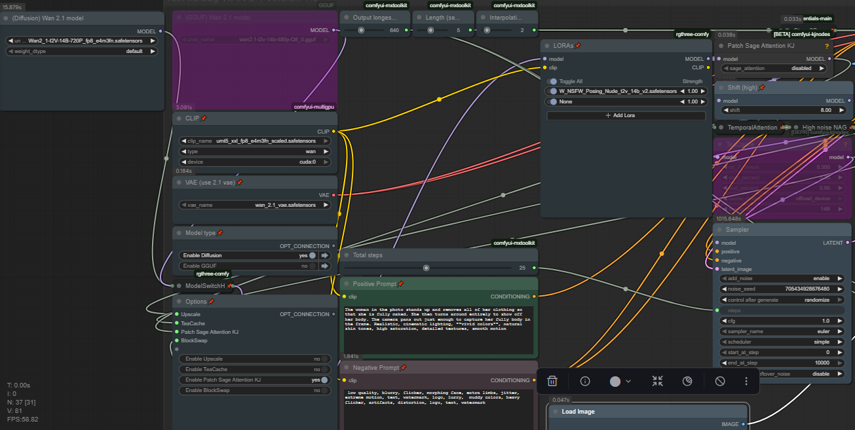Image resolution: width=855 pixels, height=430 pixels.
Task: Click pin icon on Positive Prompt node
Action: 400,284
